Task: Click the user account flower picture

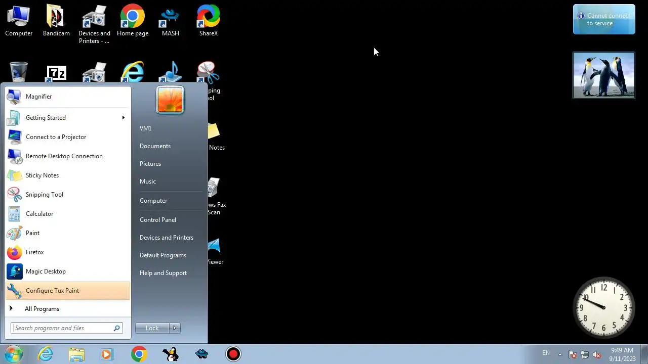Action: pos(170,100)
